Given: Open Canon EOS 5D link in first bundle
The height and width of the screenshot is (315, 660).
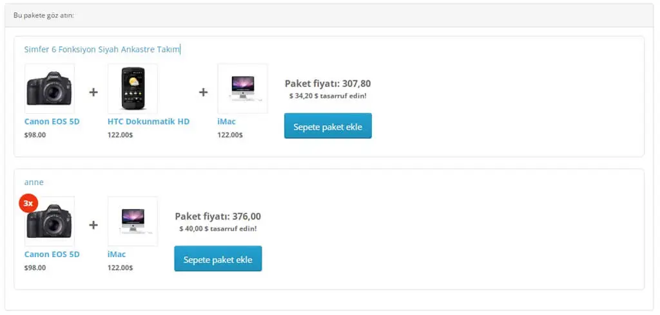Looking at the screenshot, I should click(52, 122).
